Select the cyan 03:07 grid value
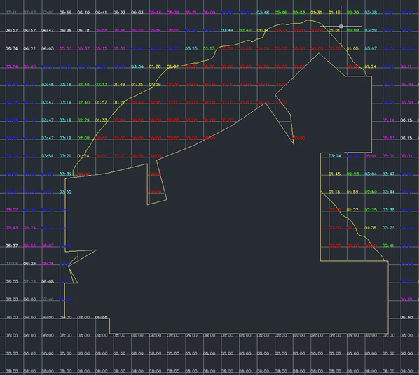This screenshot has width=419, height=375. click(371, 48)
